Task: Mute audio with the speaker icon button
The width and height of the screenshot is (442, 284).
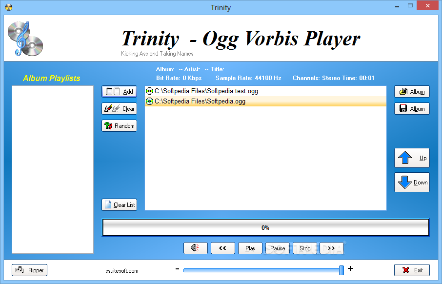Action: coord(195,248)
